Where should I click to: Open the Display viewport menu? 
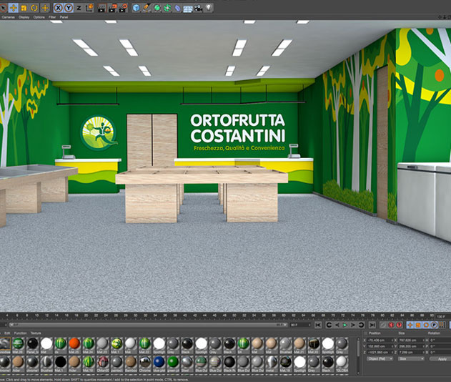click(24, 17)
